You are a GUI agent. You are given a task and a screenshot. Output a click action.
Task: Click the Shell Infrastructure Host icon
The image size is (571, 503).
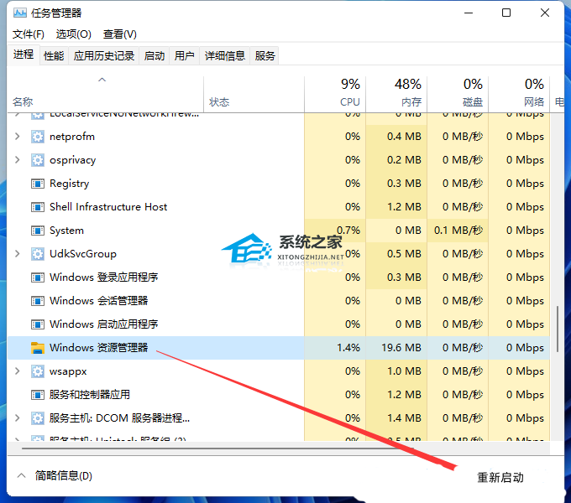(38, 207)
